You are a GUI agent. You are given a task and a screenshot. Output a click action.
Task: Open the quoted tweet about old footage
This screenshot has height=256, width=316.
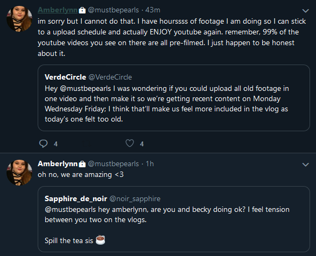click(x=174, y=98)
